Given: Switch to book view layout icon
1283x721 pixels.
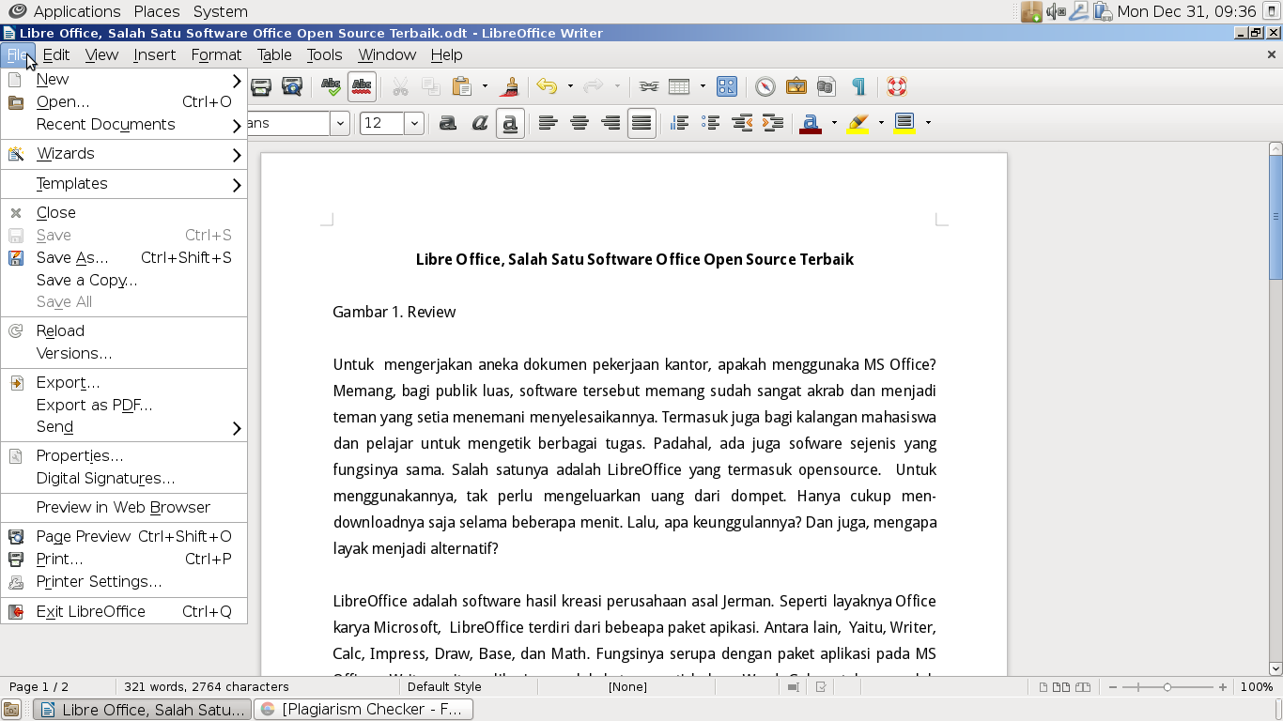Looking at the screenshot, I should click(x=1083, y=687).
